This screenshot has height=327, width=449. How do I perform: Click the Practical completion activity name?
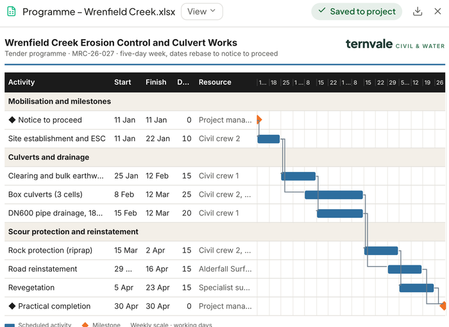point(55,306)
